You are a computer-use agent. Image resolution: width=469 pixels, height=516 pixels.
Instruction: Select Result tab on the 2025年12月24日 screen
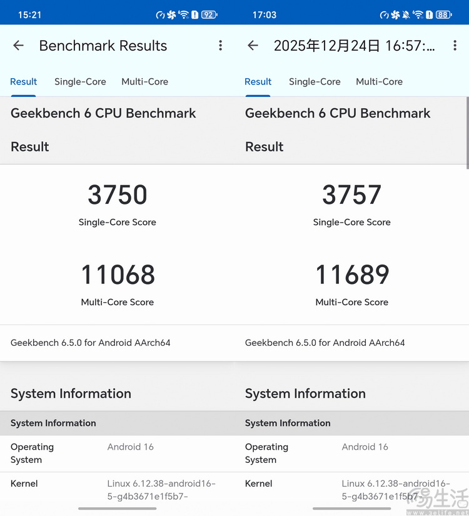point(258,82)
